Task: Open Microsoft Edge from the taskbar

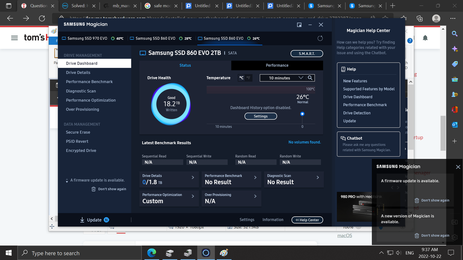Action: click(x=152, y=253)
